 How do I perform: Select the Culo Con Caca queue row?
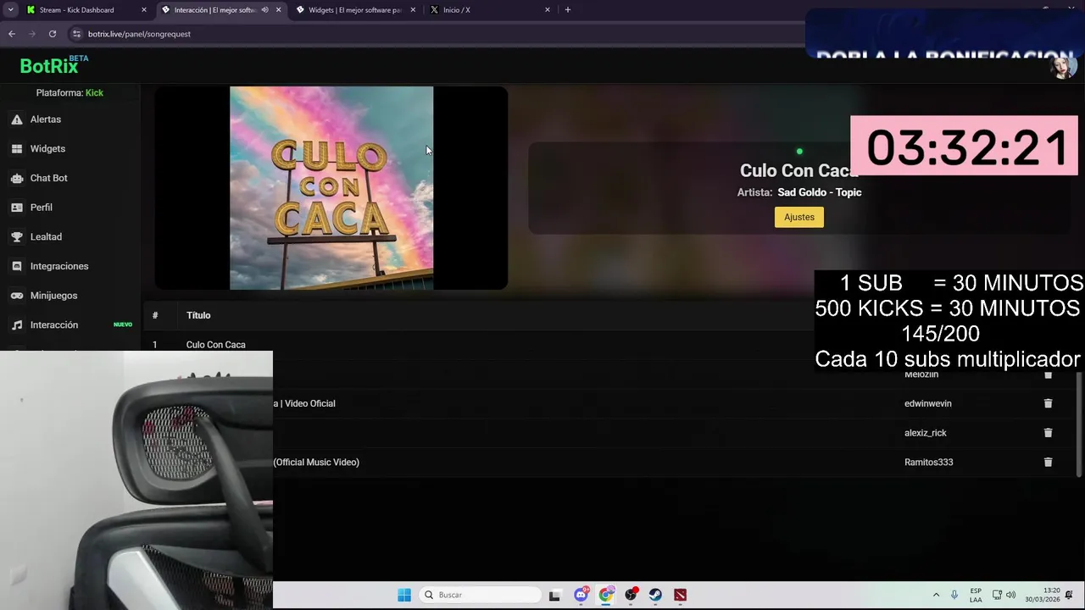479,344
